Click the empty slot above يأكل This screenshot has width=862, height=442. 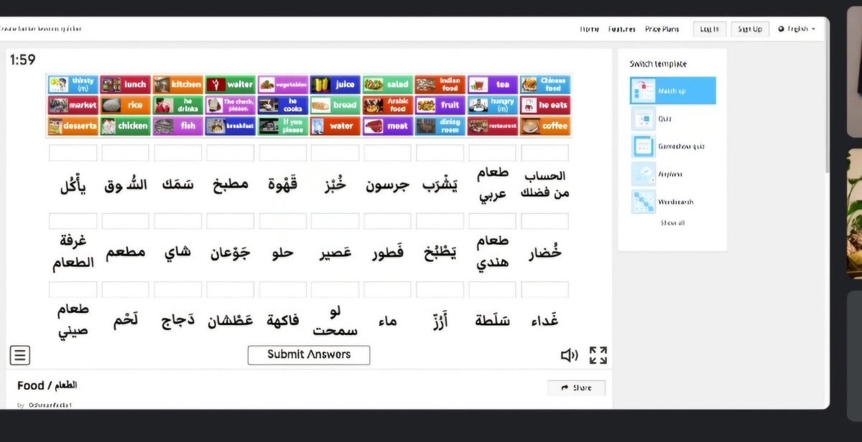(x=73, y=153)
